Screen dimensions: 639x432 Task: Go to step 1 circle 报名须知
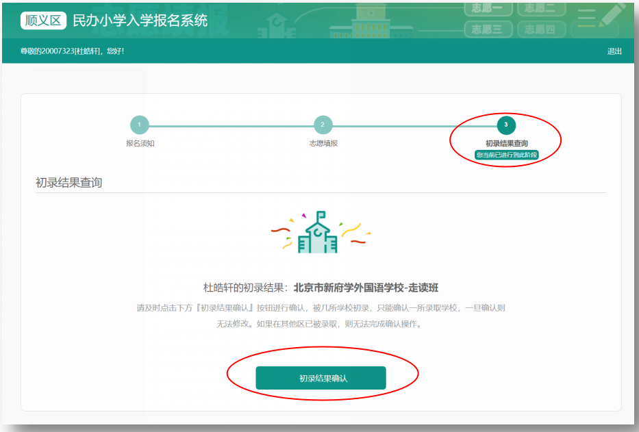(x=139, y=125)
